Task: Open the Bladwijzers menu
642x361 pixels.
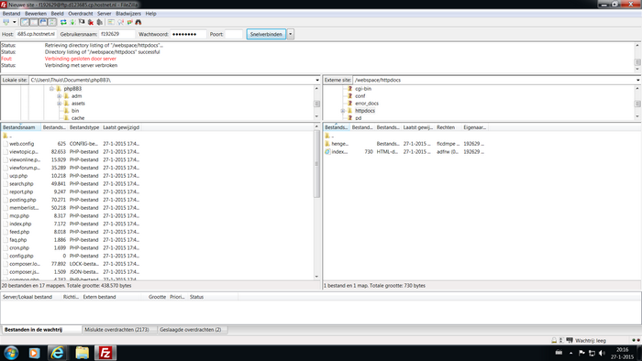Action: click(128, 14)
